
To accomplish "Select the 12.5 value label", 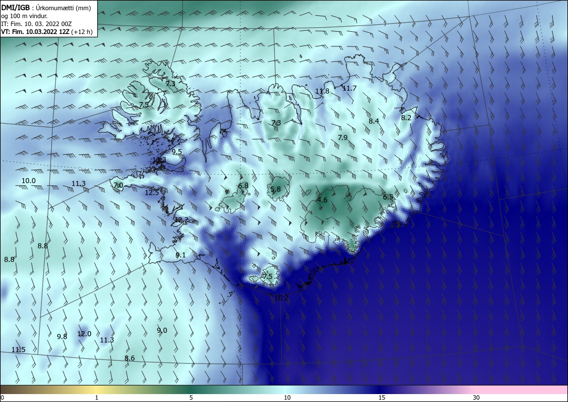I will coord(152,192).
